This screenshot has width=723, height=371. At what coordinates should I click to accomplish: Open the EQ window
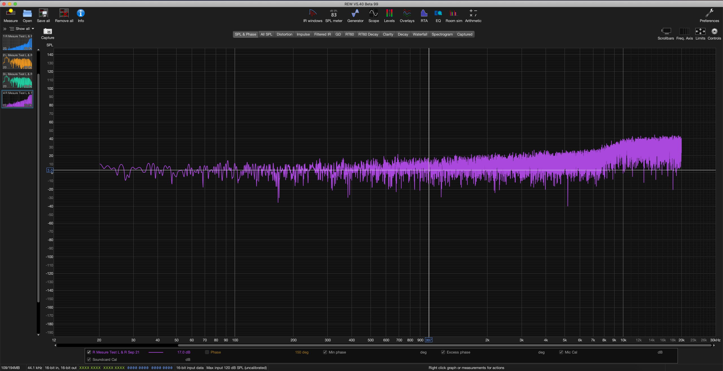(438, 13)
